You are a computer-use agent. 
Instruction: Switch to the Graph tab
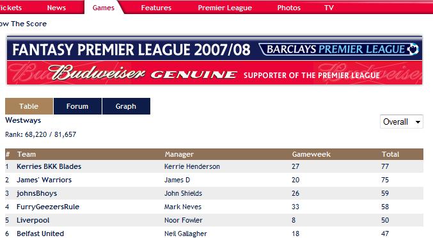tap(126, 106)
